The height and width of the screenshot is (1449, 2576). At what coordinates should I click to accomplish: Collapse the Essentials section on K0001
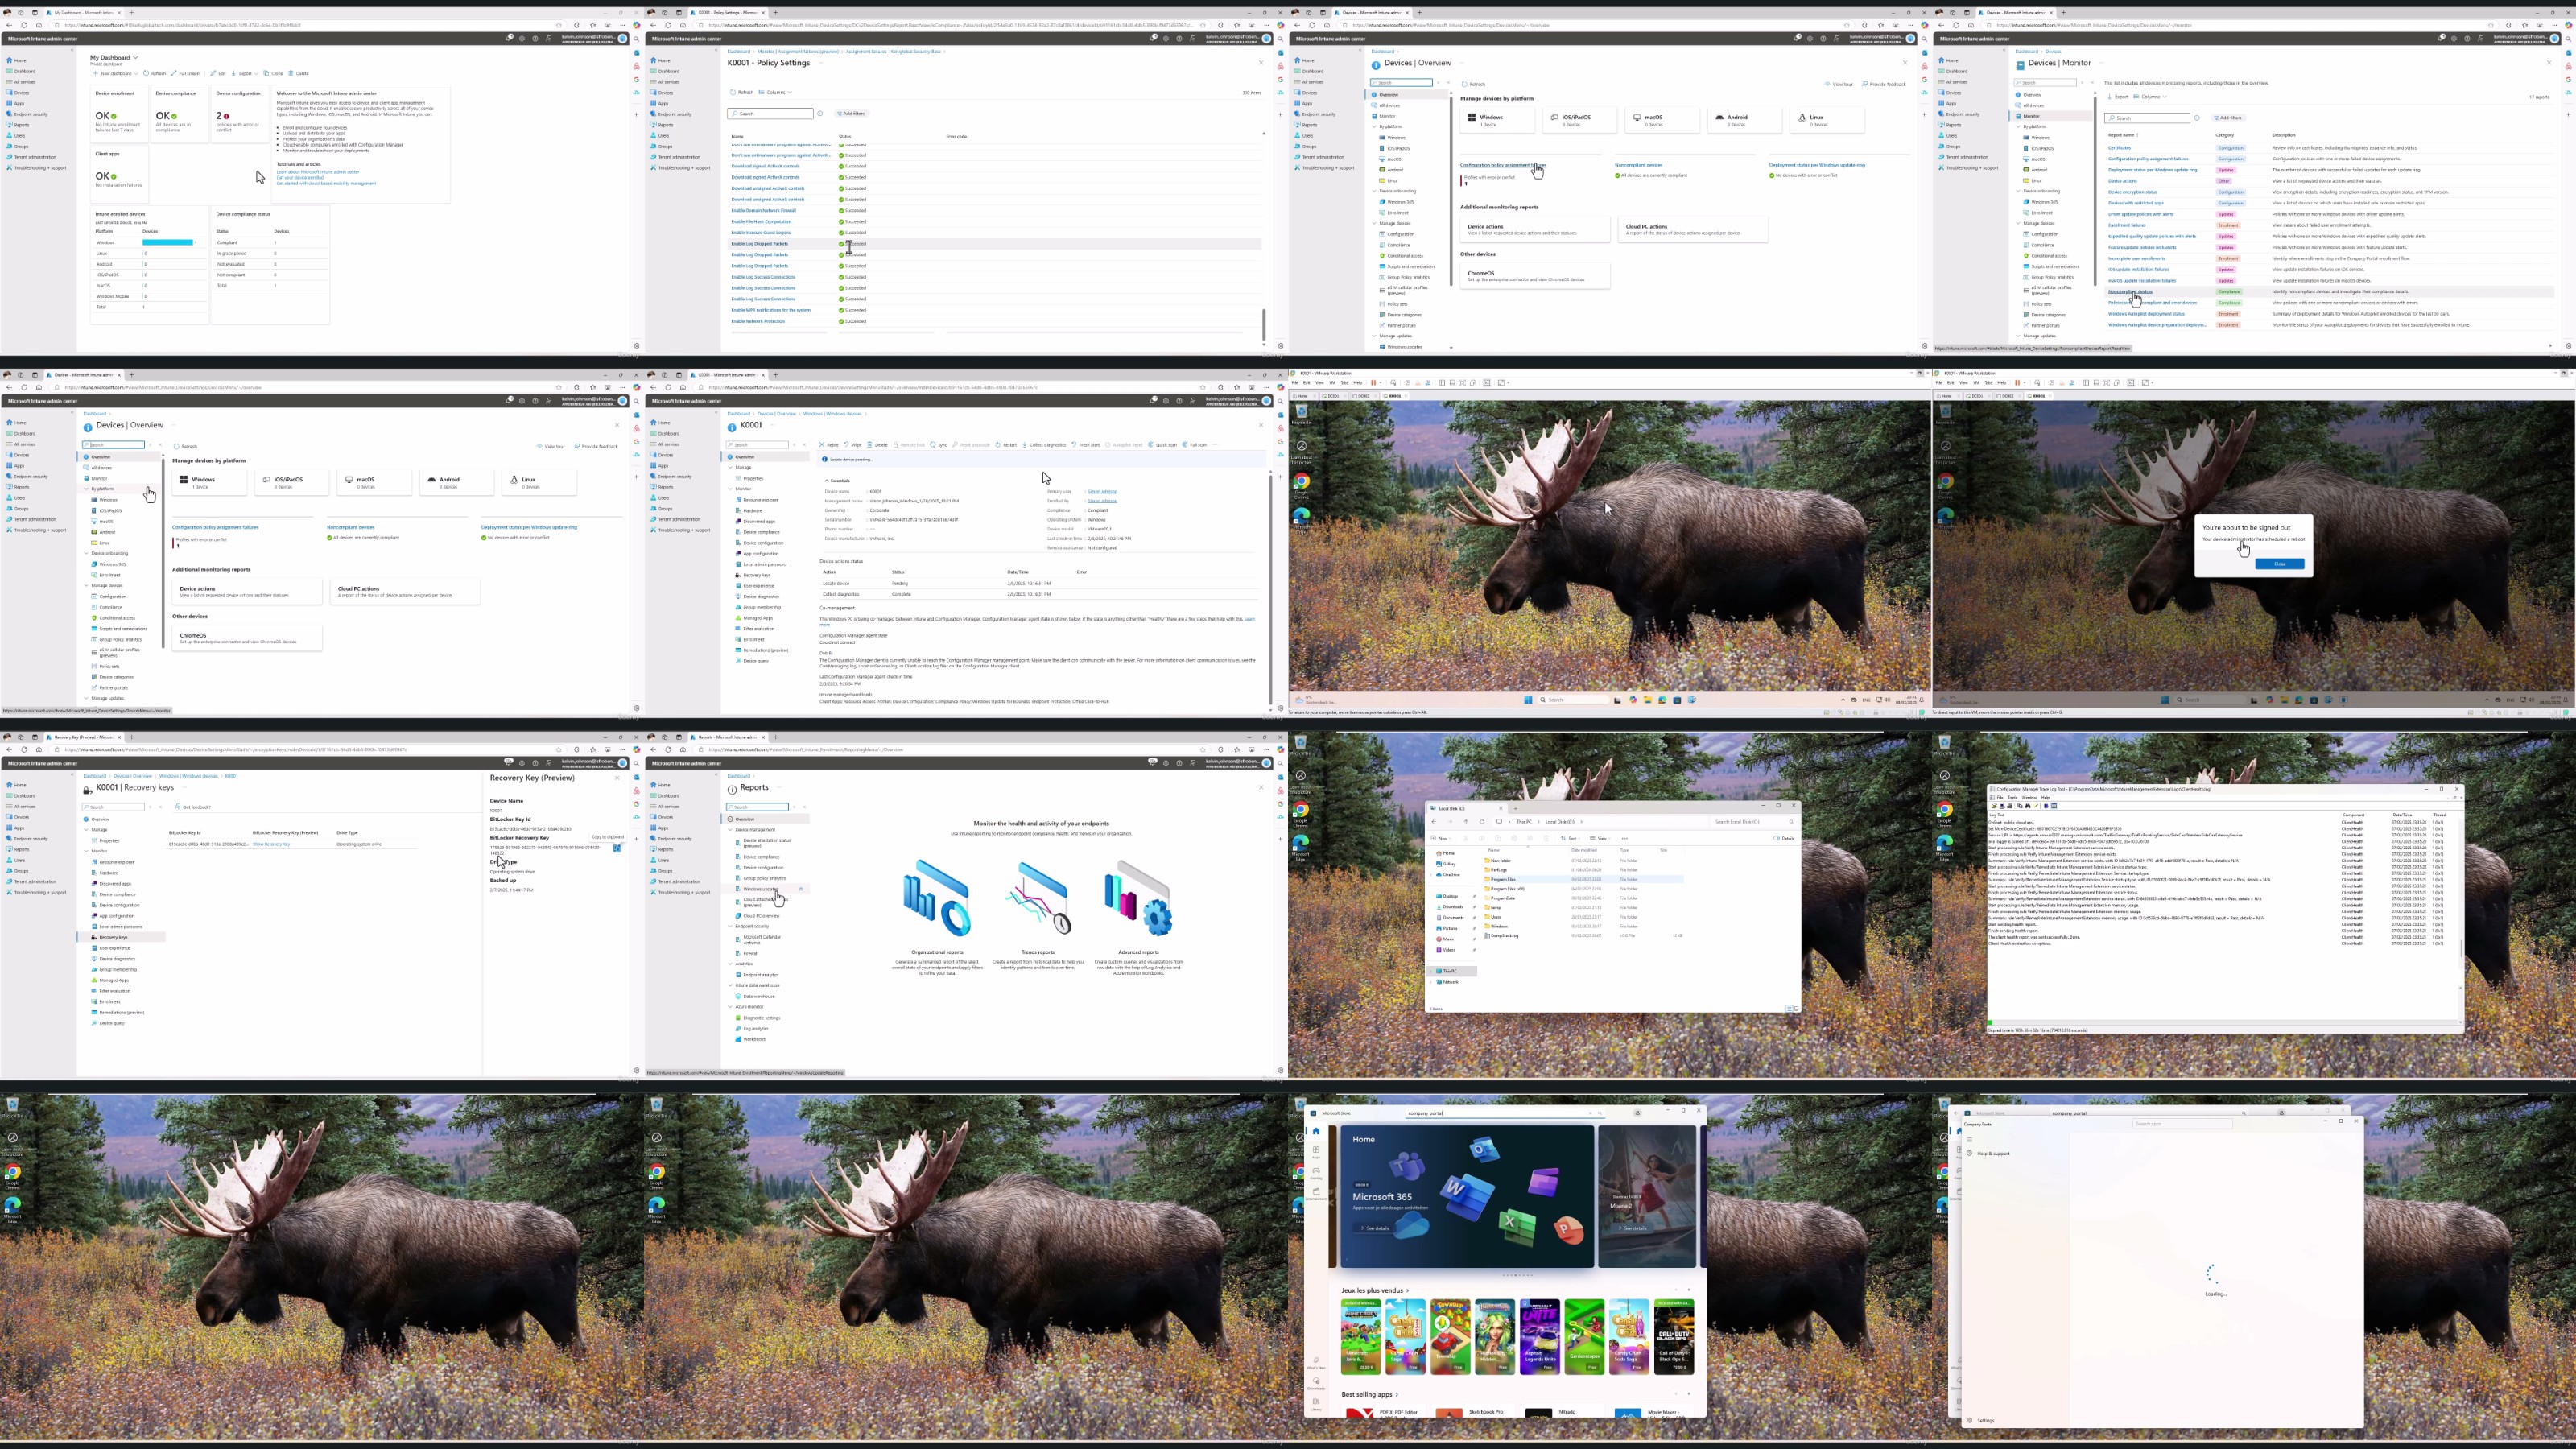pos(827,481)
